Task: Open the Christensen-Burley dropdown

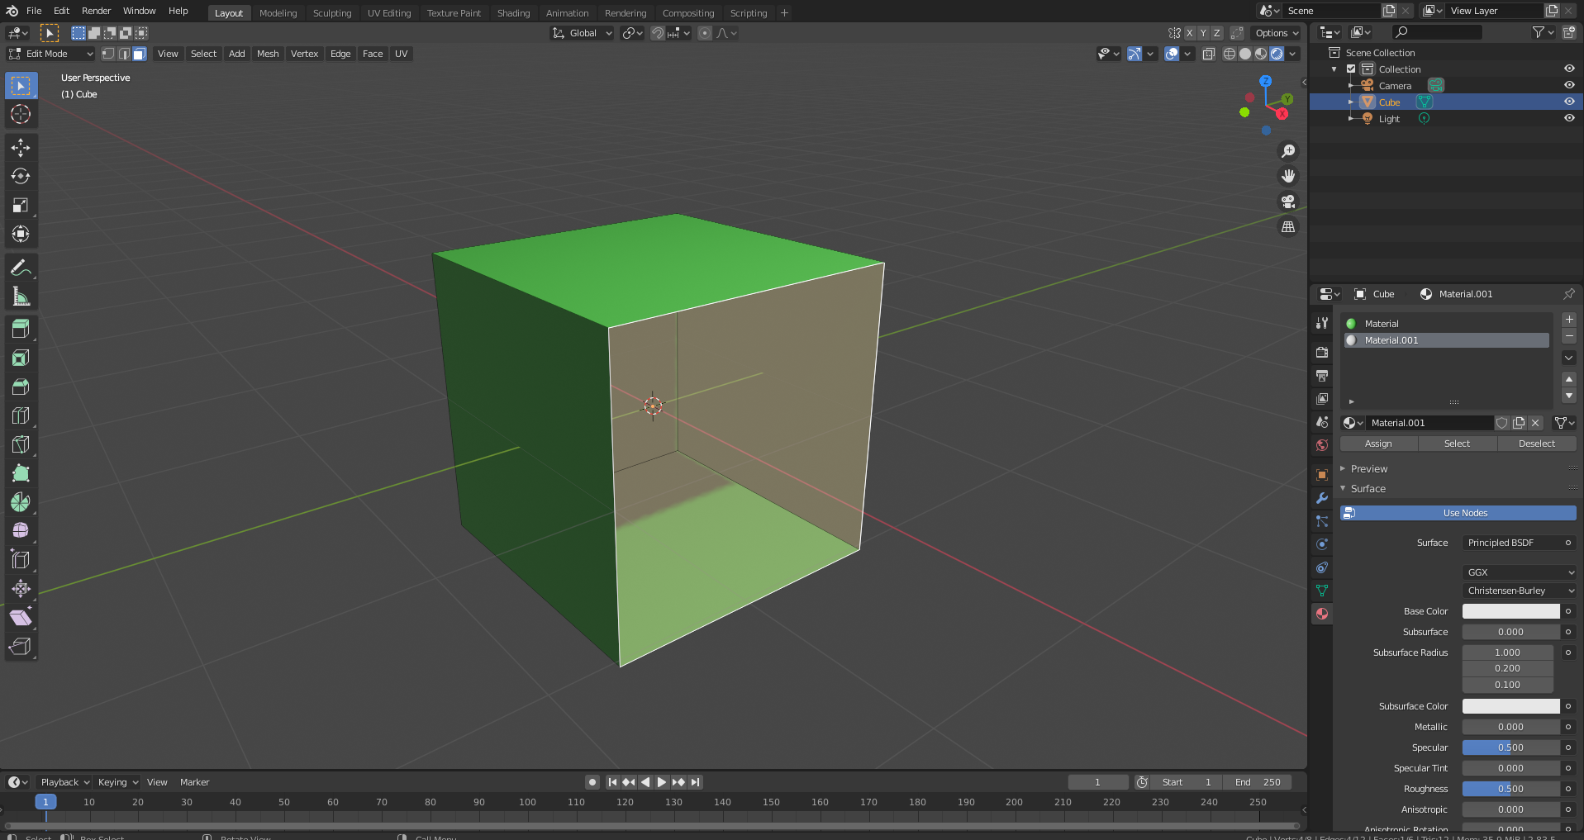Action: click(1519, 591)
